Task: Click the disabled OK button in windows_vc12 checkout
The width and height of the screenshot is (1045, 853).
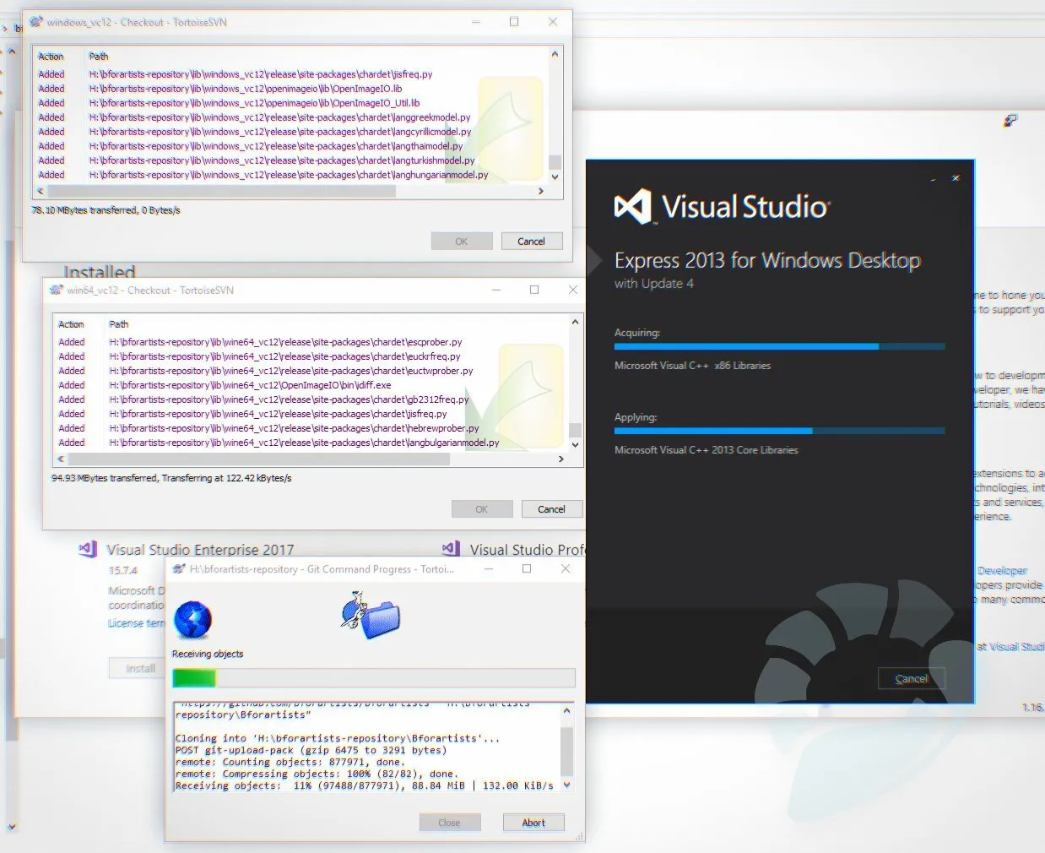Action: 462,242
